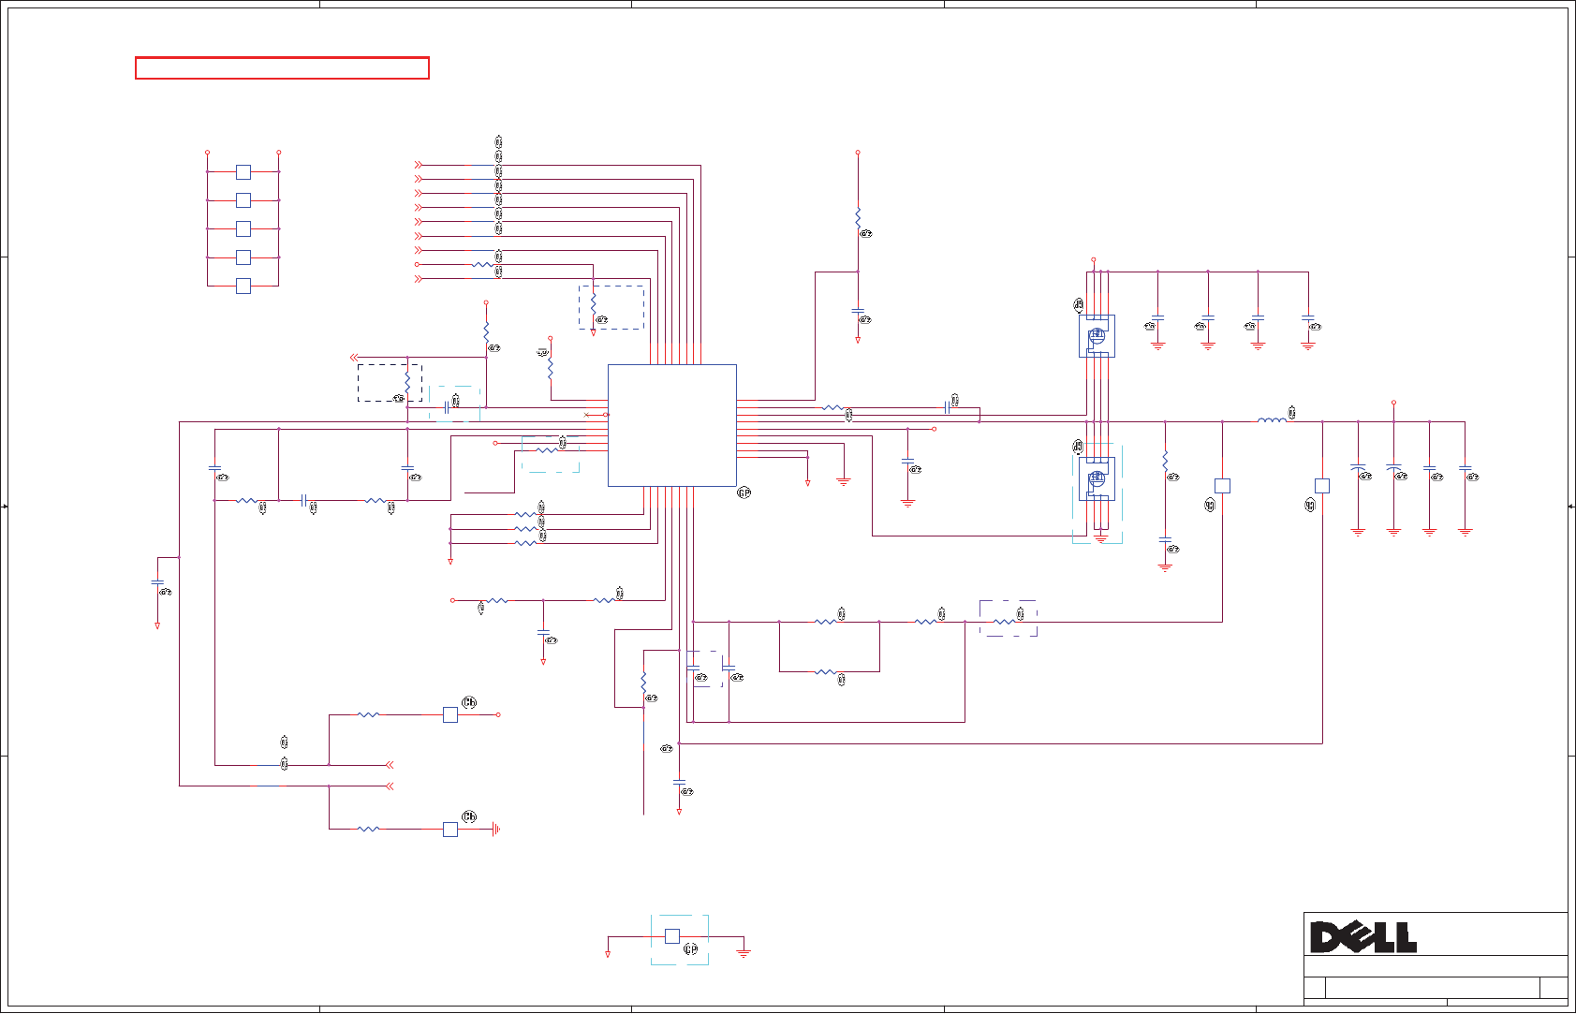Select the large central IC rectangle
This screenshot has width=1576, height=1014.
[672, 425]
